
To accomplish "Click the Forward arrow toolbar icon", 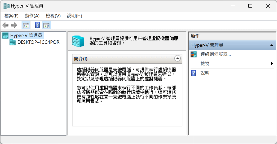I will coord(14,25).
